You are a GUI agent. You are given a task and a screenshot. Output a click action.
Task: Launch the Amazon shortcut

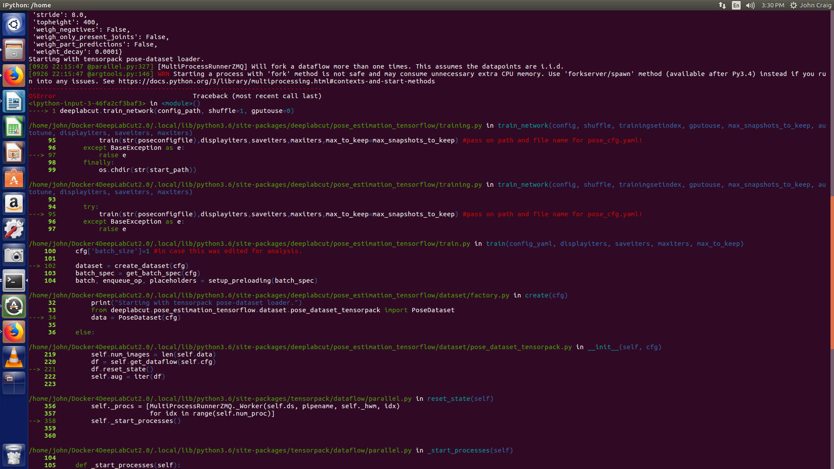14,204
